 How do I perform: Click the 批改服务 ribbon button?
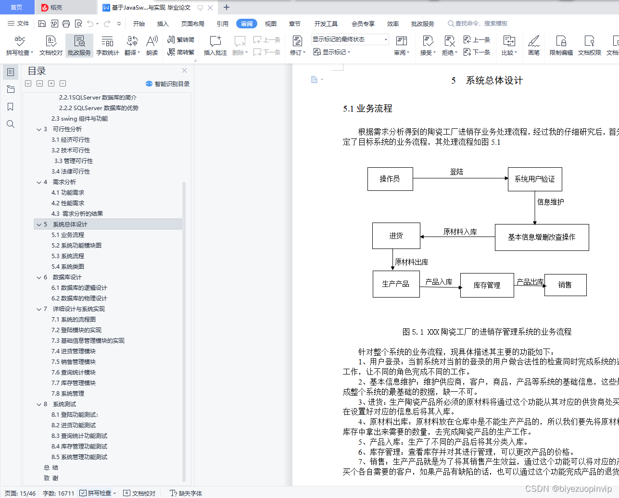click(79, 46)
